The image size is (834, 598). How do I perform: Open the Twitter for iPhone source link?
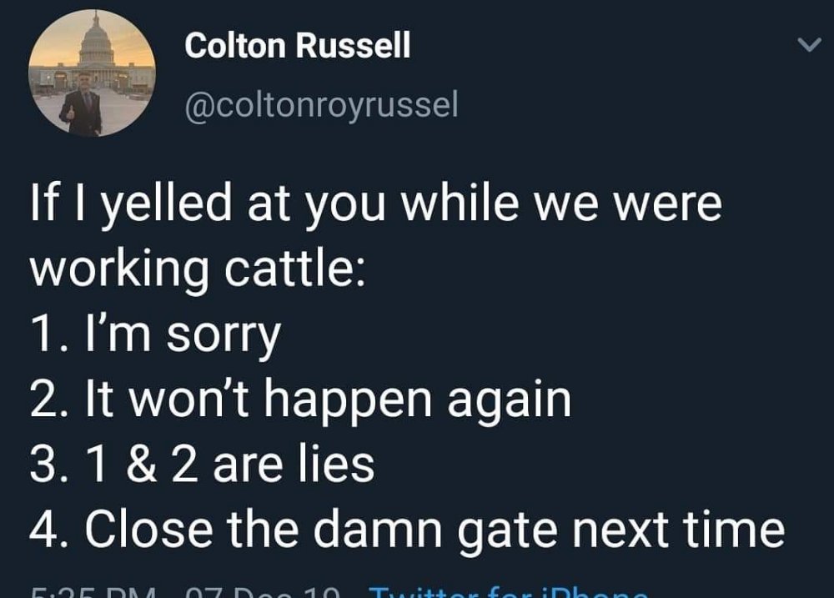(x=508, y=591)
